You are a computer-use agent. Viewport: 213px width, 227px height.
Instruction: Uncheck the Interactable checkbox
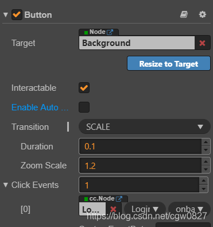pyautogui.click(x=84, y=88)
